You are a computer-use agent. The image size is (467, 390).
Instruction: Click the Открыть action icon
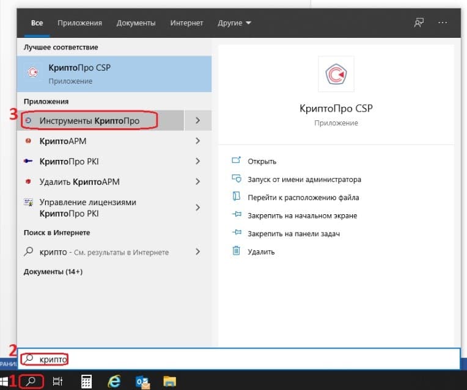tap(236, 161)
